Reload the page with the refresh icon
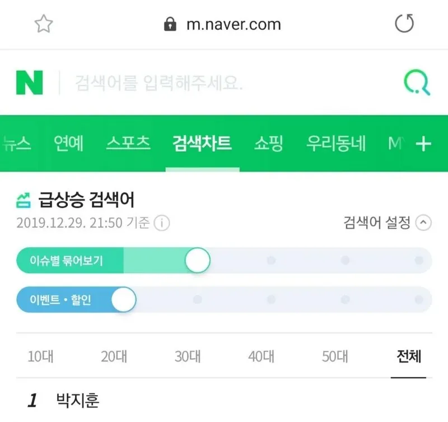This screenshot has height=422, width=448. (404, 24)
